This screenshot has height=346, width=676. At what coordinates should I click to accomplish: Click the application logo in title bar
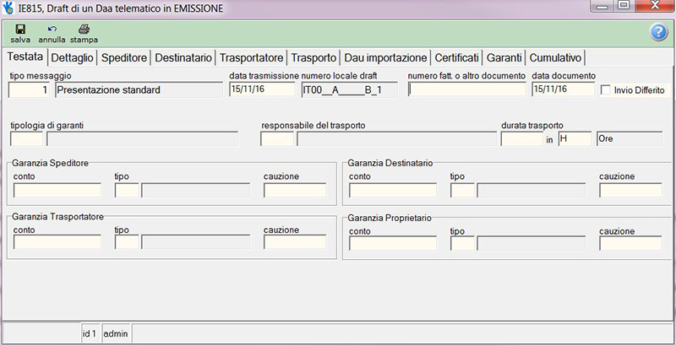point(8,8)
